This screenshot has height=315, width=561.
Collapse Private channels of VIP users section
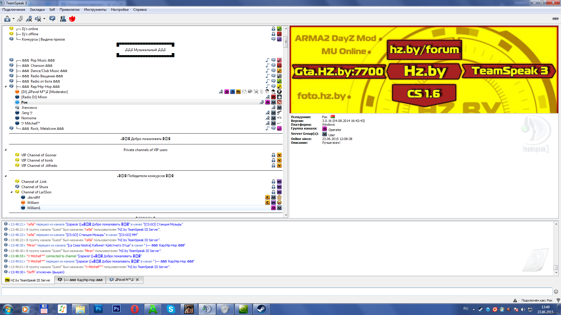point(6,150)
